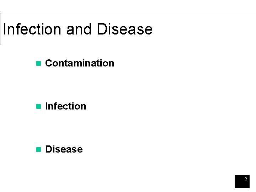
Task: Select the 'Contamination' bullet text
Action: click(80, 63)
